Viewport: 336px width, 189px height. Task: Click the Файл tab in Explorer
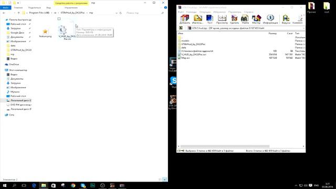6,8
